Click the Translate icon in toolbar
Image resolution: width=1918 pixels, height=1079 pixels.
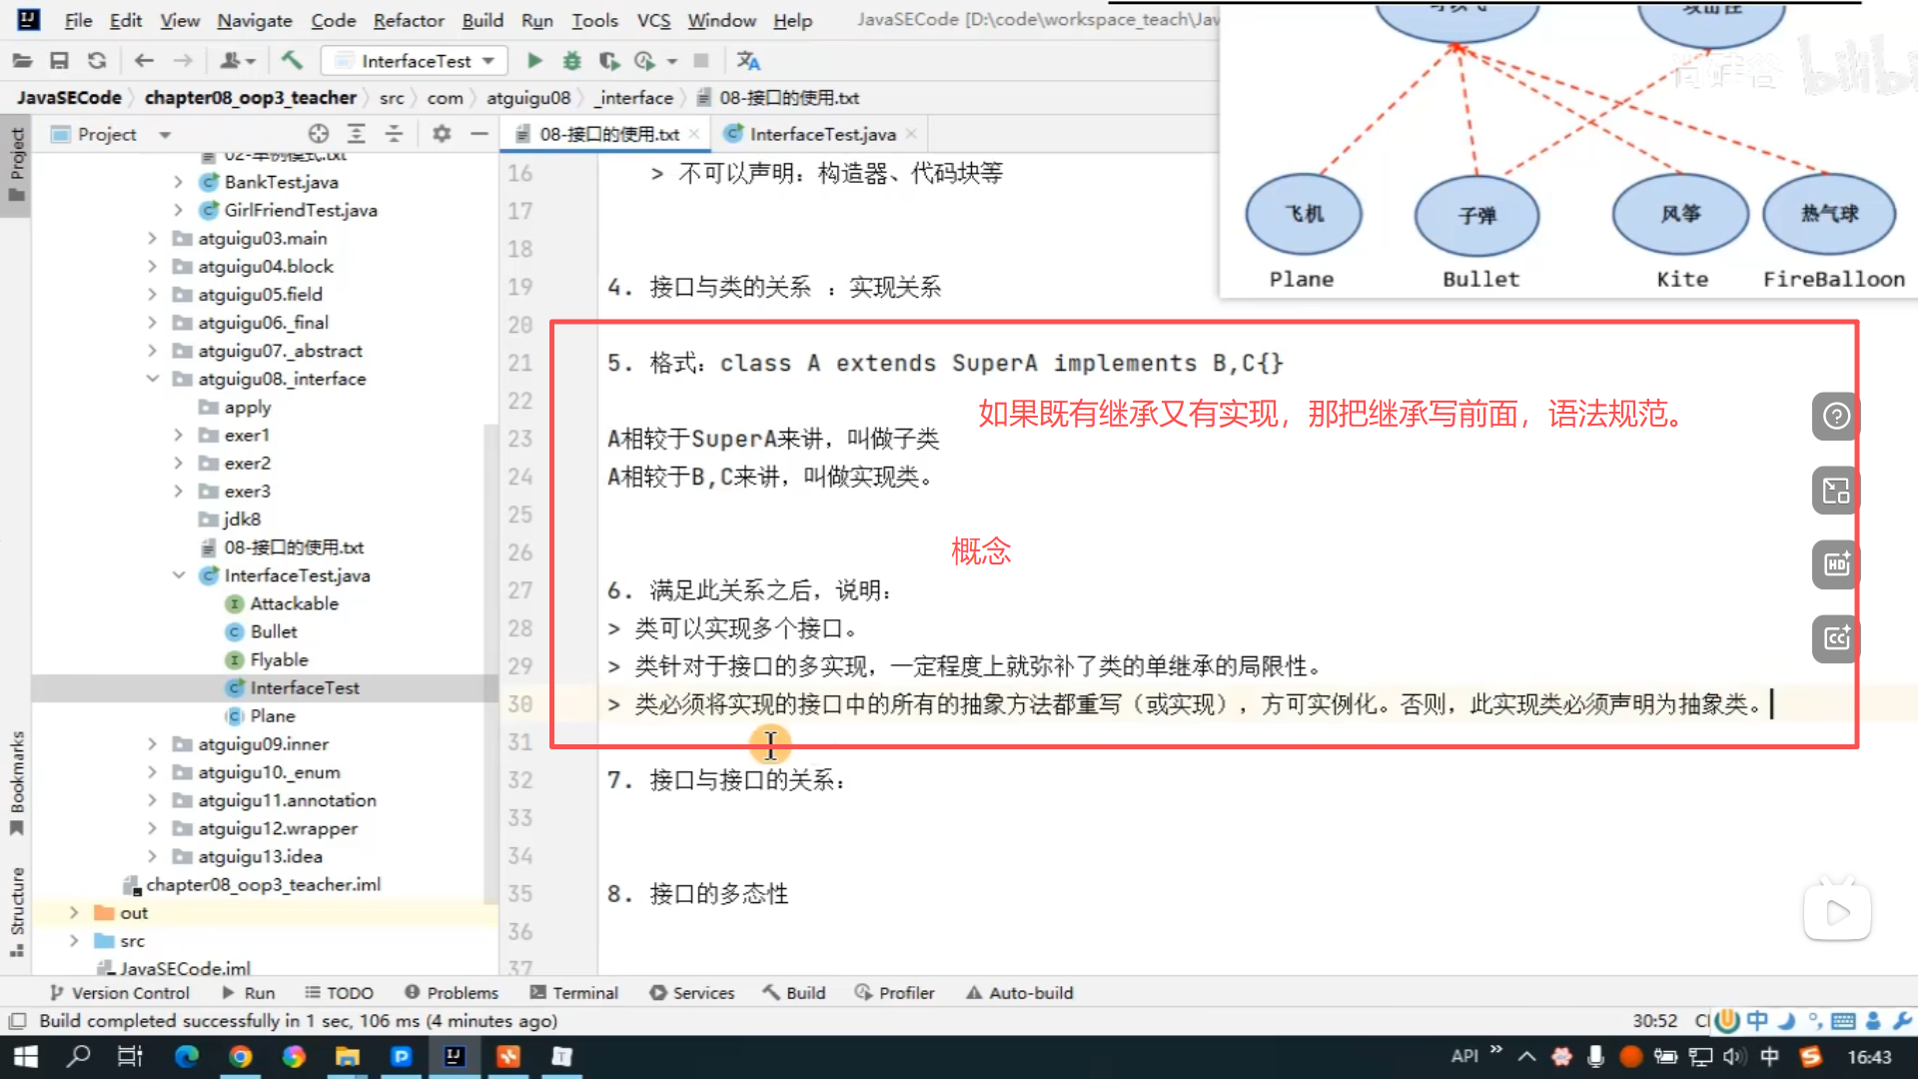point(748,61)
